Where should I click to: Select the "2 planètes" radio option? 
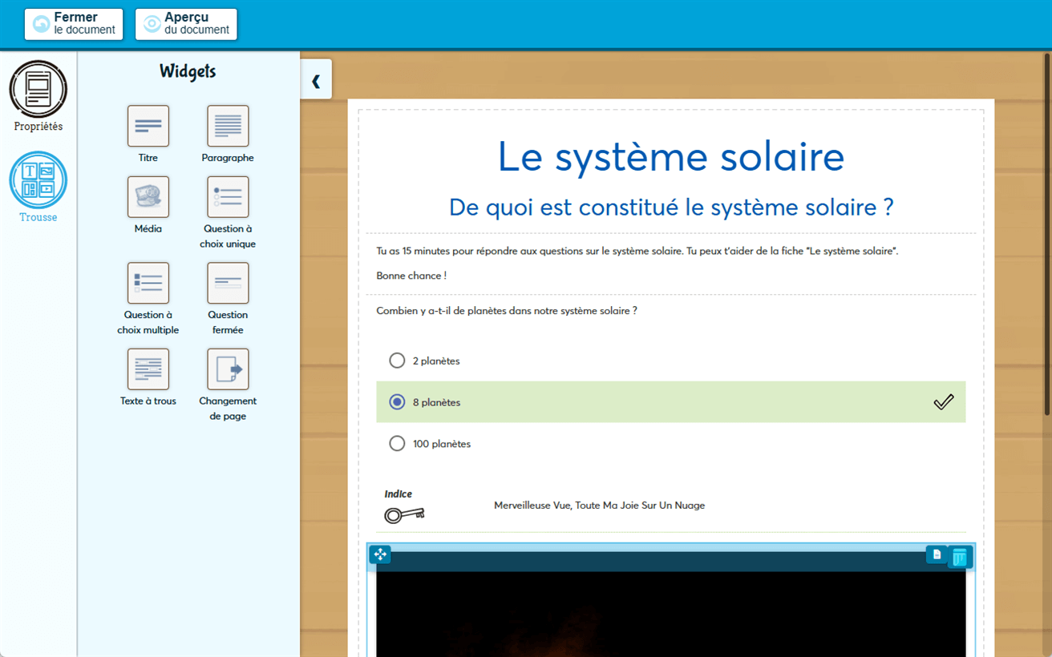point(397,361)
